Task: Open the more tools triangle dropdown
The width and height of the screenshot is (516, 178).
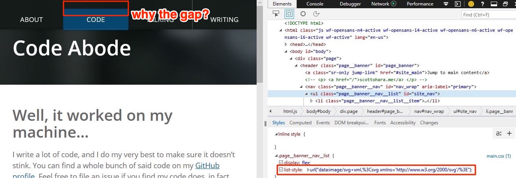Action: coord(446,4)
